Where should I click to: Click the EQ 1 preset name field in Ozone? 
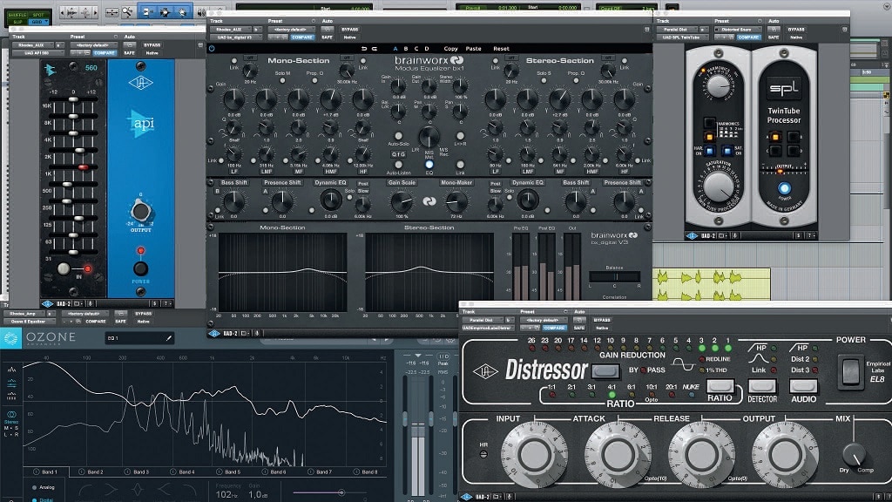tap(139, 338)
